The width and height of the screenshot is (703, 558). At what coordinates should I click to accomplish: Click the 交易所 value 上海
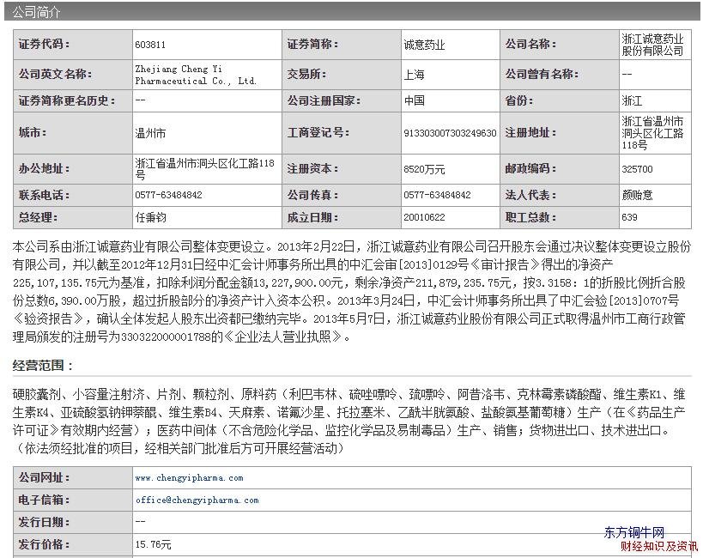click(x=414, y=75)
